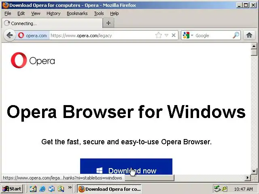This screenshot has height=194, width=259.
Task: Click the folder search quick launch icon
Action: [61, 189]
